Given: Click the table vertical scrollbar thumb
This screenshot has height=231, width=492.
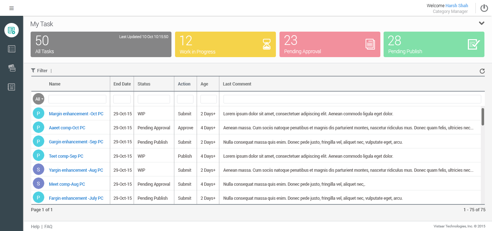Looking at the screenshot, I should 483,117.
